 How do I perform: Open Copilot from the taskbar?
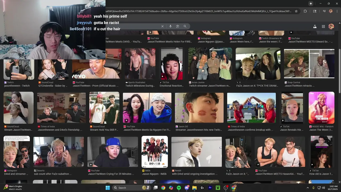click(171, 188)
